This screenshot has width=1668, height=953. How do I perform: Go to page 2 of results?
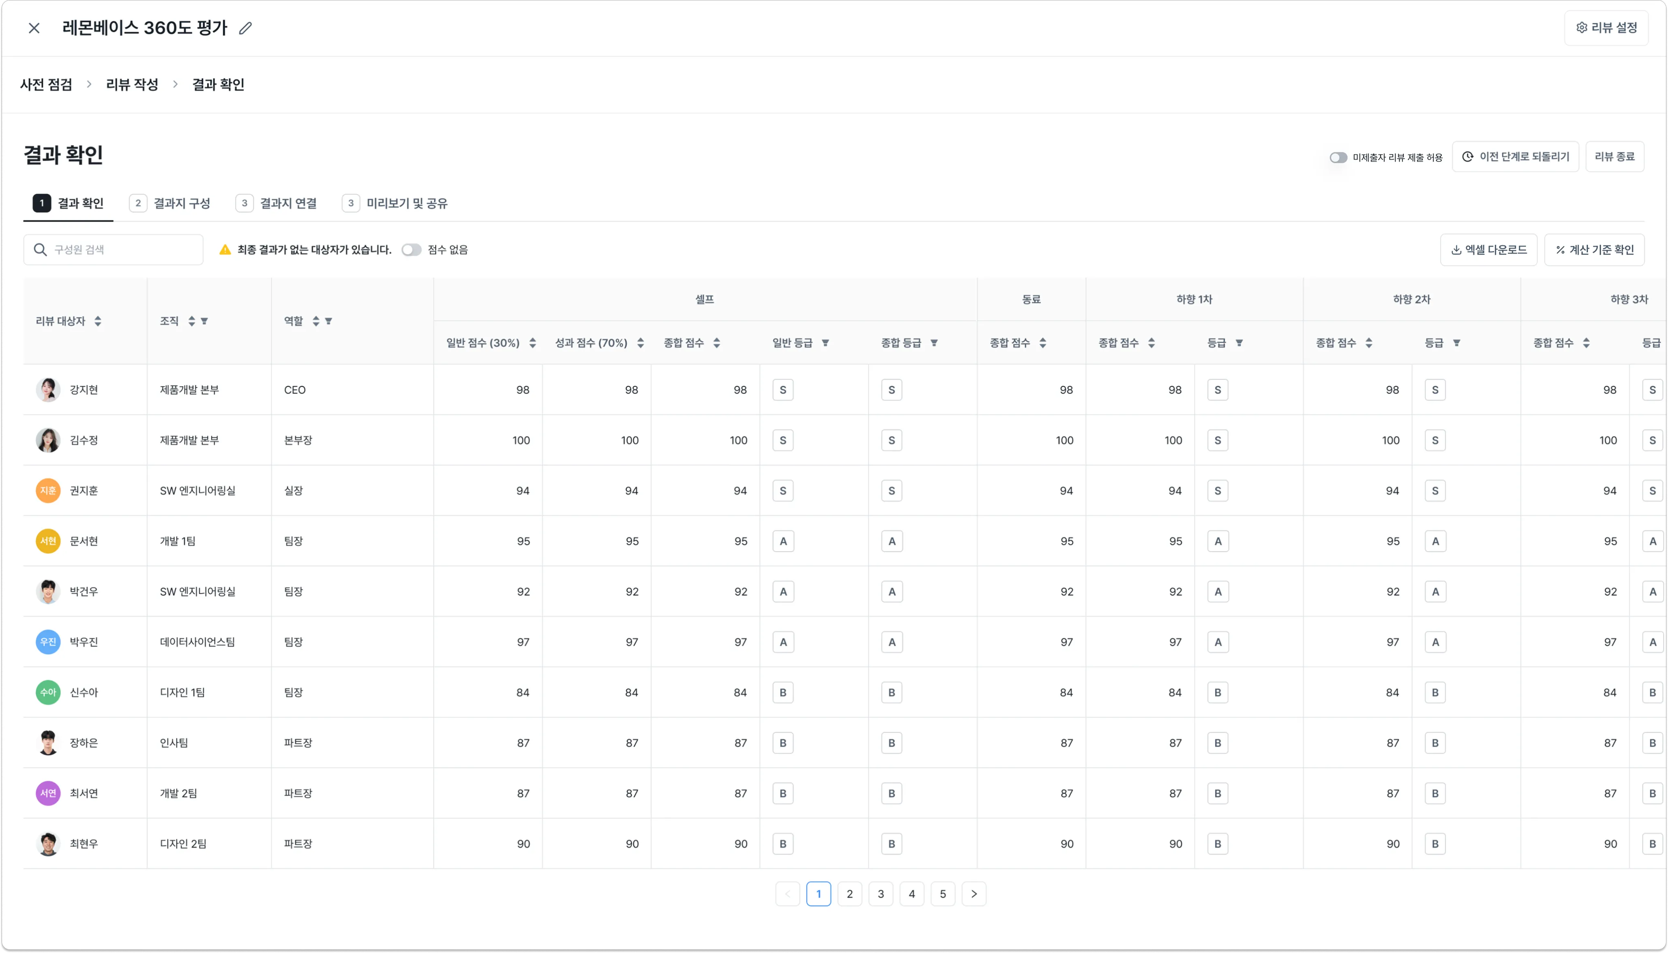(850, 894)
